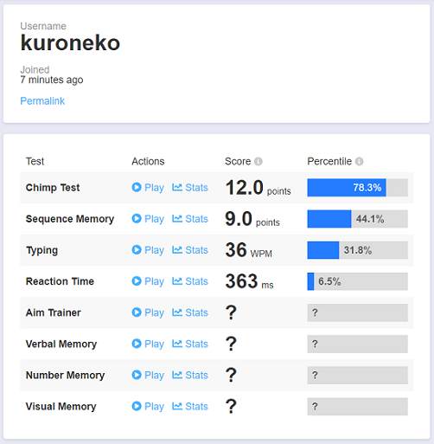The height and width of the screenshot is (444, 434).
Task: Select Play text for Aim Trainer
Action: point(154,313)
